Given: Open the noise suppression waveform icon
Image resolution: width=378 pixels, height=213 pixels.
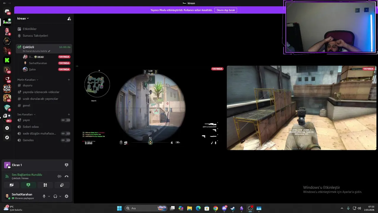Looking at the screenshot, I should [x=59, y=176].
